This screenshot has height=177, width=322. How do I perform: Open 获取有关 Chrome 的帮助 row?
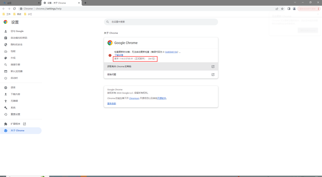coord(161,66)
